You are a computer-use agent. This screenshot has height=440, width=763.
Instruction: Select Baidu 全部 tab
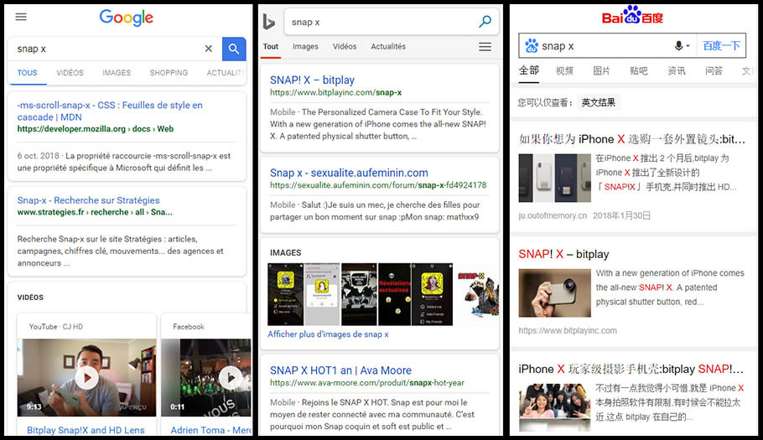pyautogui.click(x=529, y=70)
